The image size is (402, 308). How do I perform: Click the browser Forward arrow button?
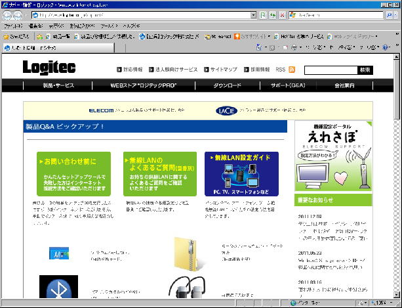[18, 15]
